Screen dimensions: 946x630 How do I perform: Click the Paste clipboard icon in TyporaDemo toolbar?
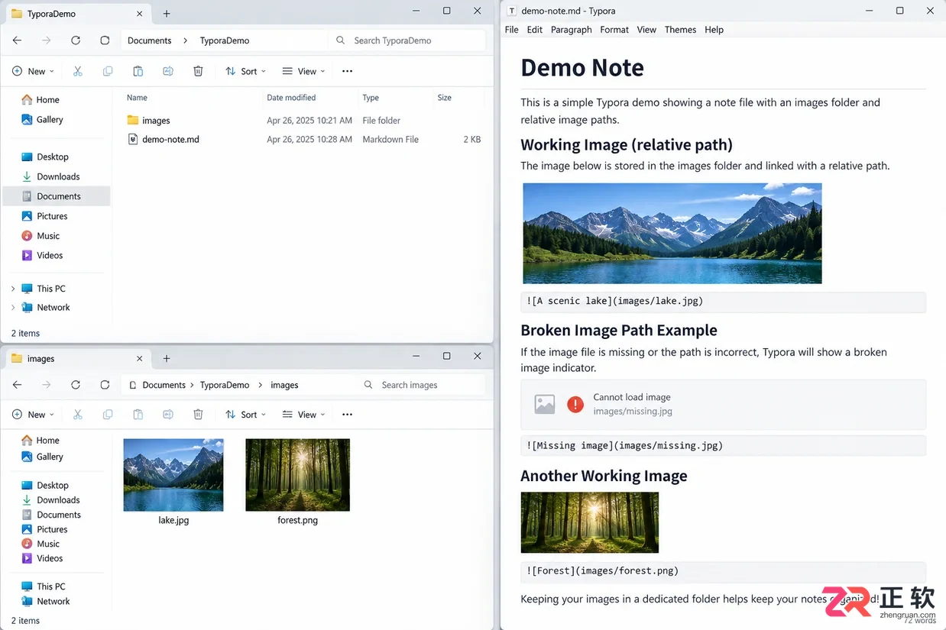(138, 71)
